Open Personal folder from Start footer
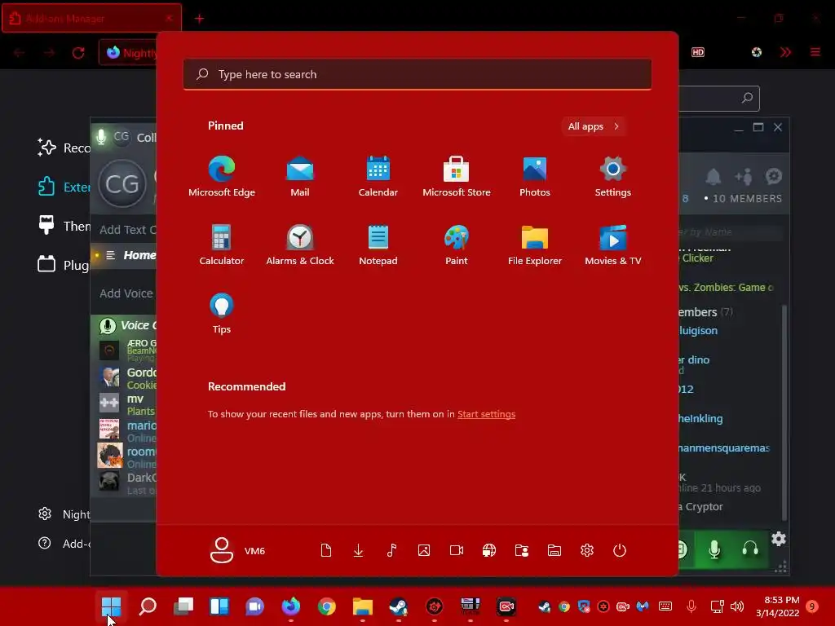Image resolution: width=835 pixels, height=626 pixels. point(522,550)
